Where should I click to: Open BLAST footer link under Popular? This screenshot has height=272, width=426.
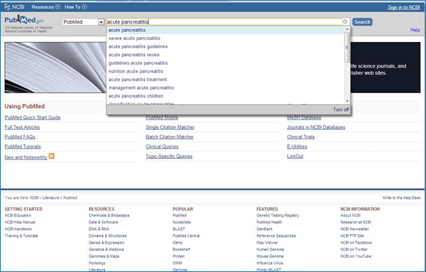[x=179, y=229]
